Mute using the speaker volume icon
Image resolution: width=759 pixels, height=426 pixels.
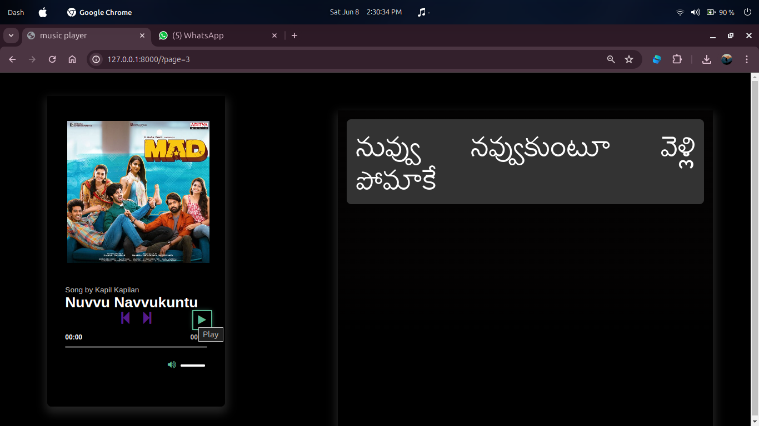(172, 364)
